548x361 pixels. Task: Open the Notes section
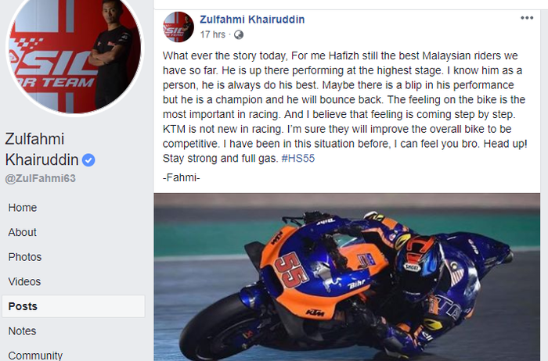click(x=23, y=331)
